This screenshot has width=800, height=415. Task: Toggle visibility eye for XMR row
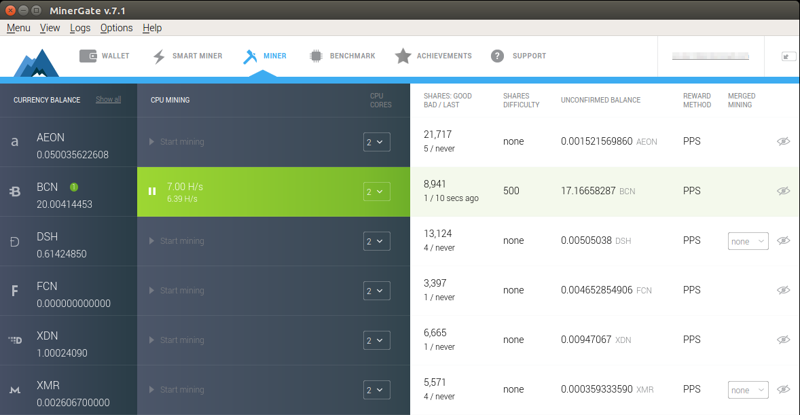coord(783,389)
